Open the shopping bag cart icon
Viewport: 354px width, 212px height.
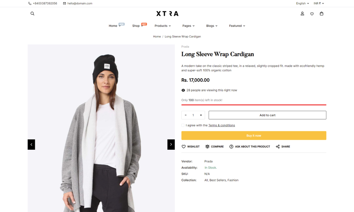click(x=321, y=14)
